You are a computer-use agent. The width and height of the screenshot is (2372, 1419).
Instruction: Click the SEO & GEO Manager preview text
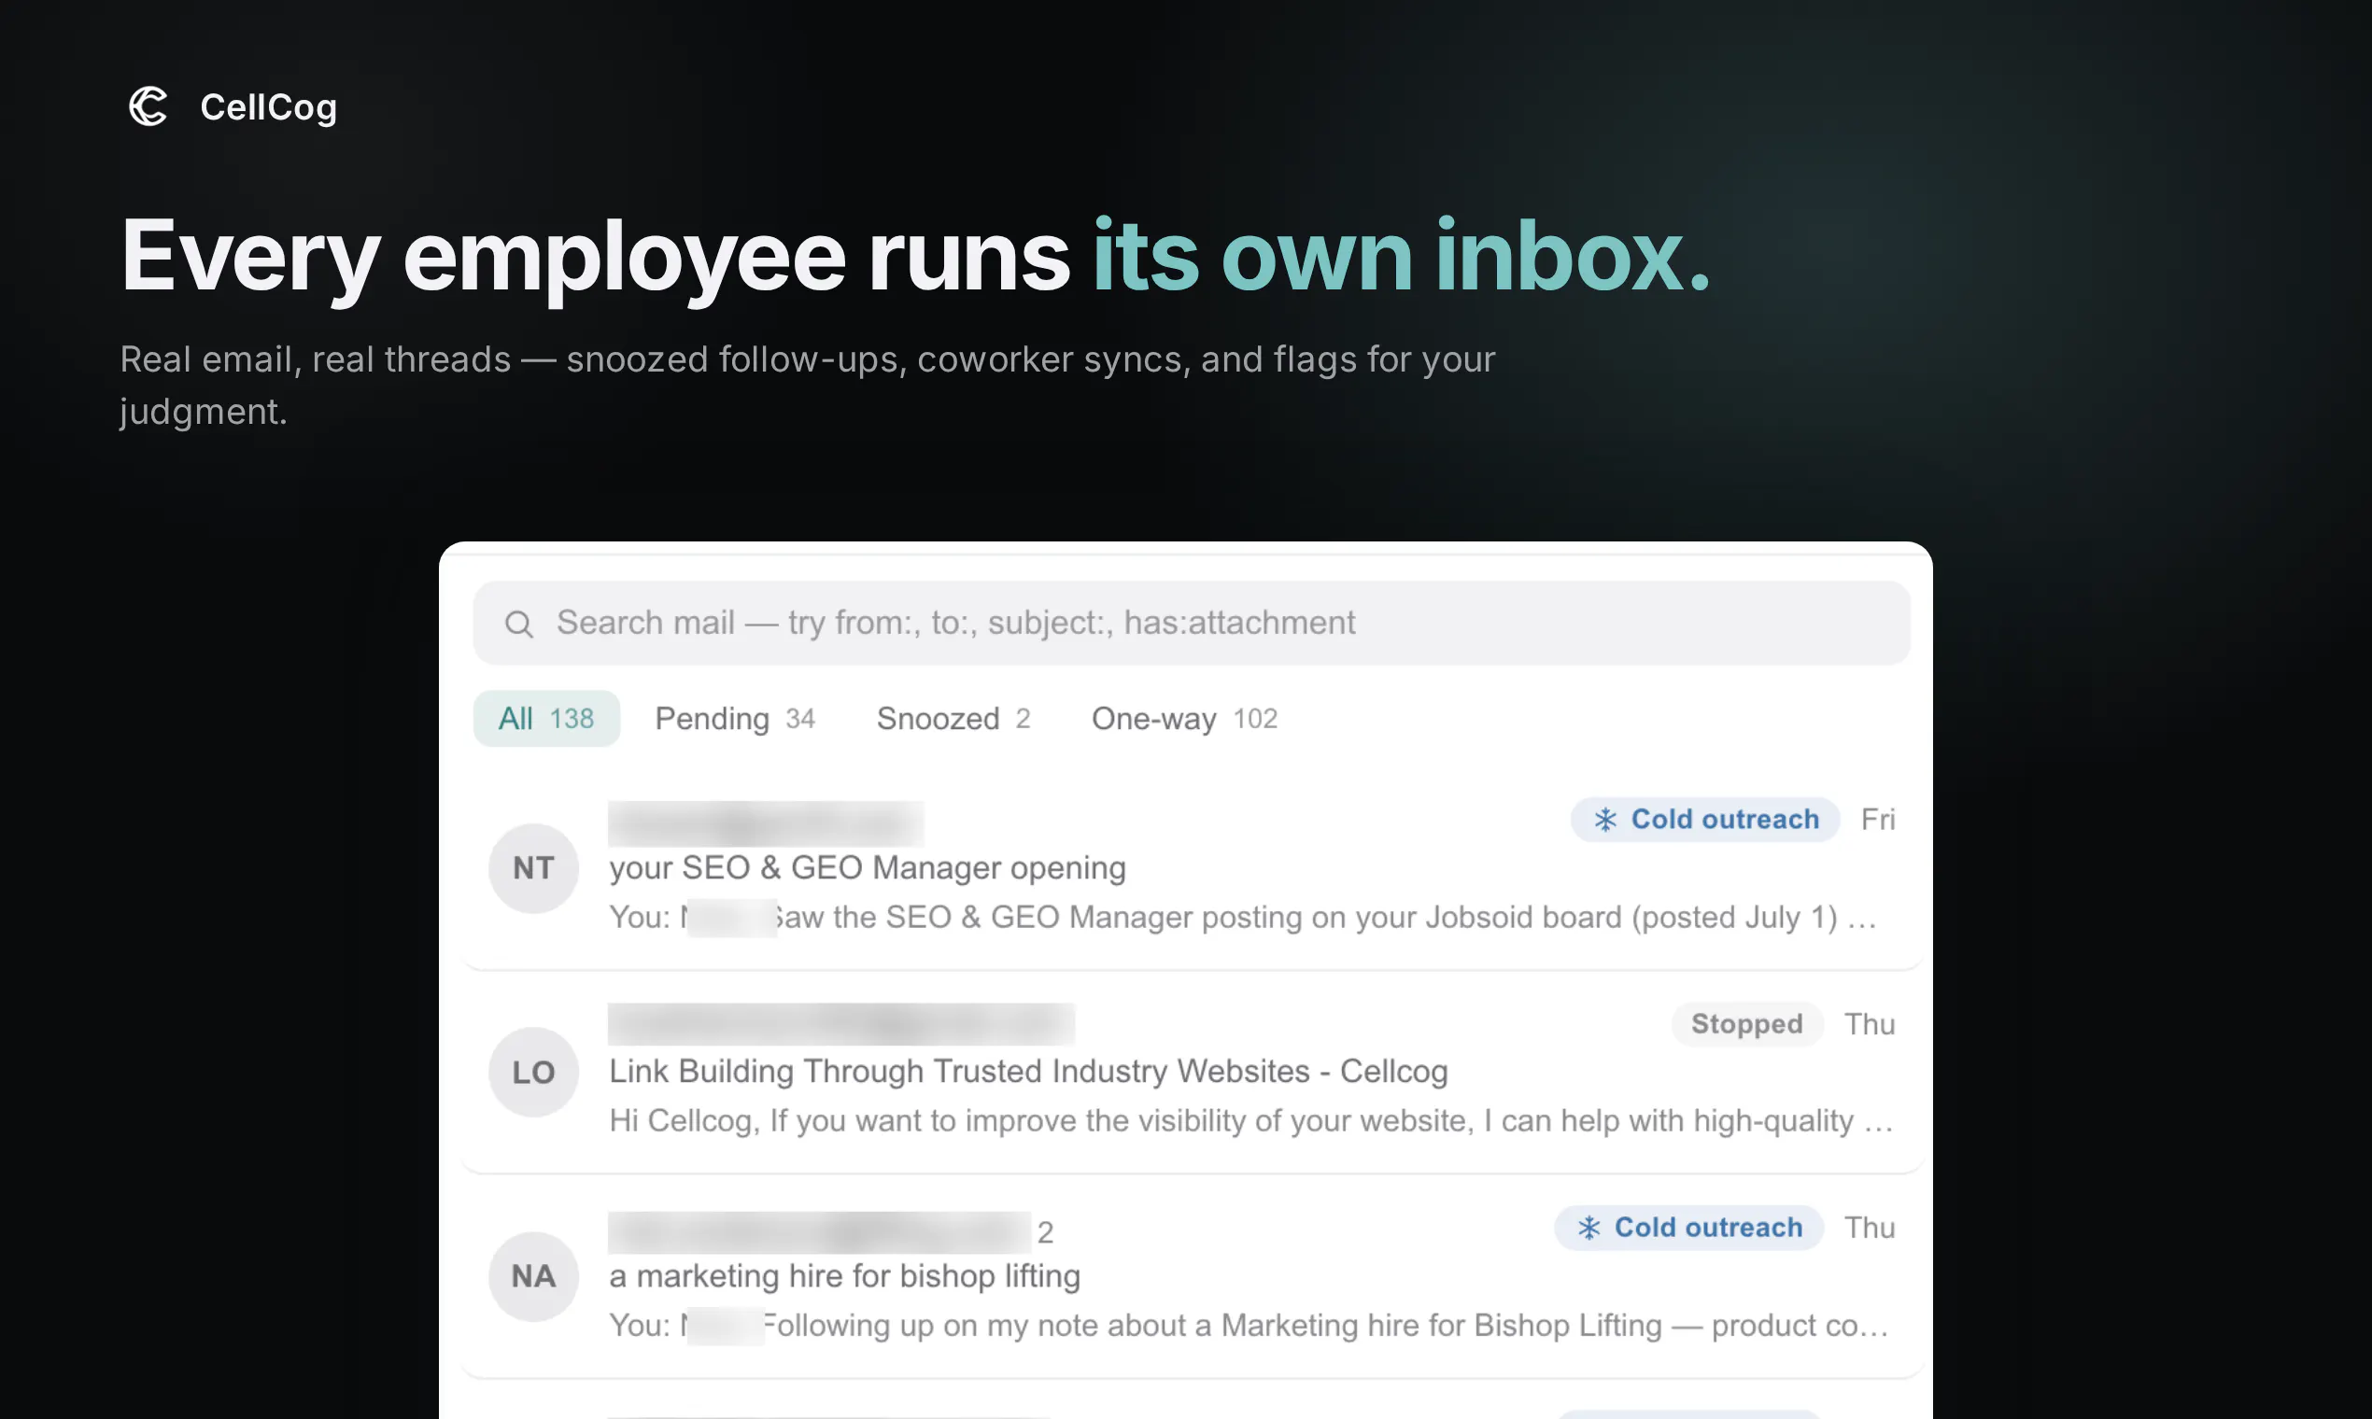1243,918
